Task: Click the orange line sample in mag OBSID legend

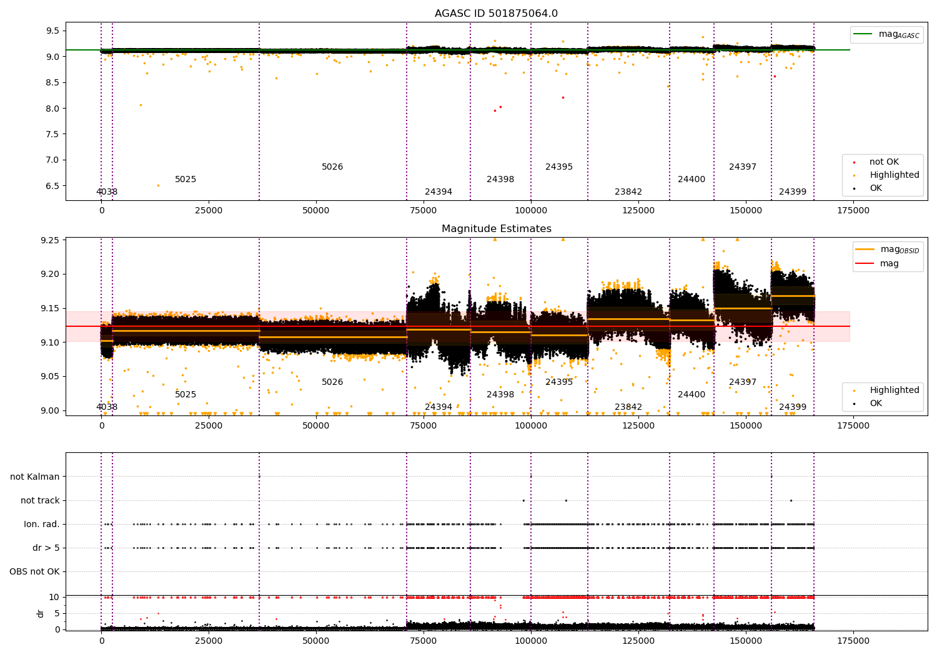Action: 865,249
